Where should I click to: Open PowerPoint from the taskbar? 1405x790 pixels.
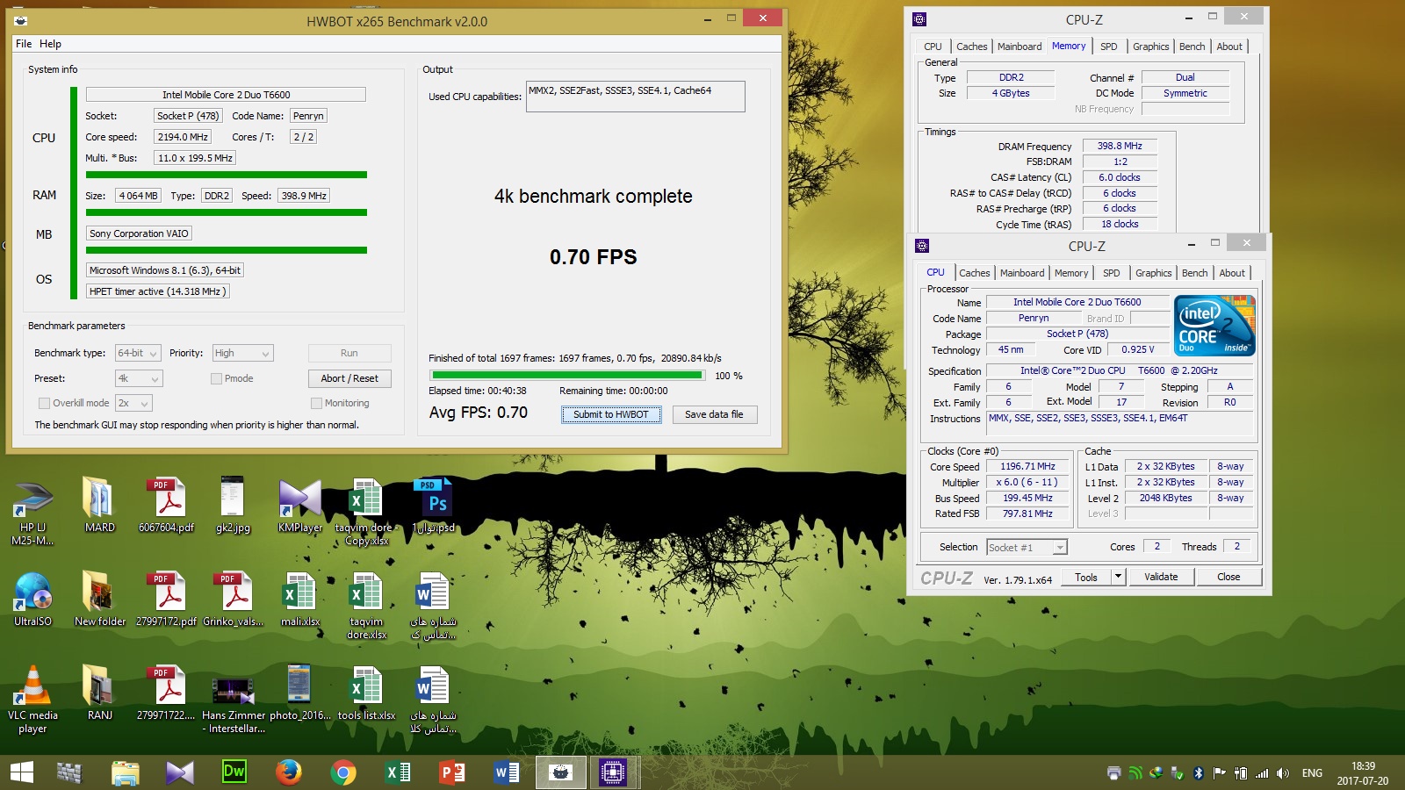452,772
